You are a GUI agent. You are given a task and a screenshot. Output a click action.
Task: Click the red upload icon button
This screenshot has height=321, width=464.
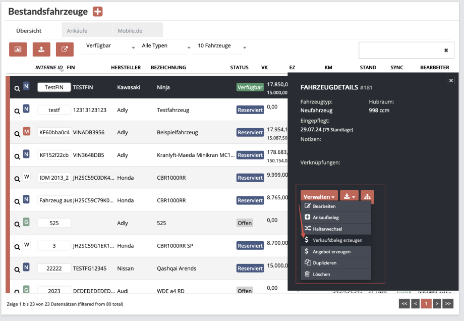[x=41, y=49]
